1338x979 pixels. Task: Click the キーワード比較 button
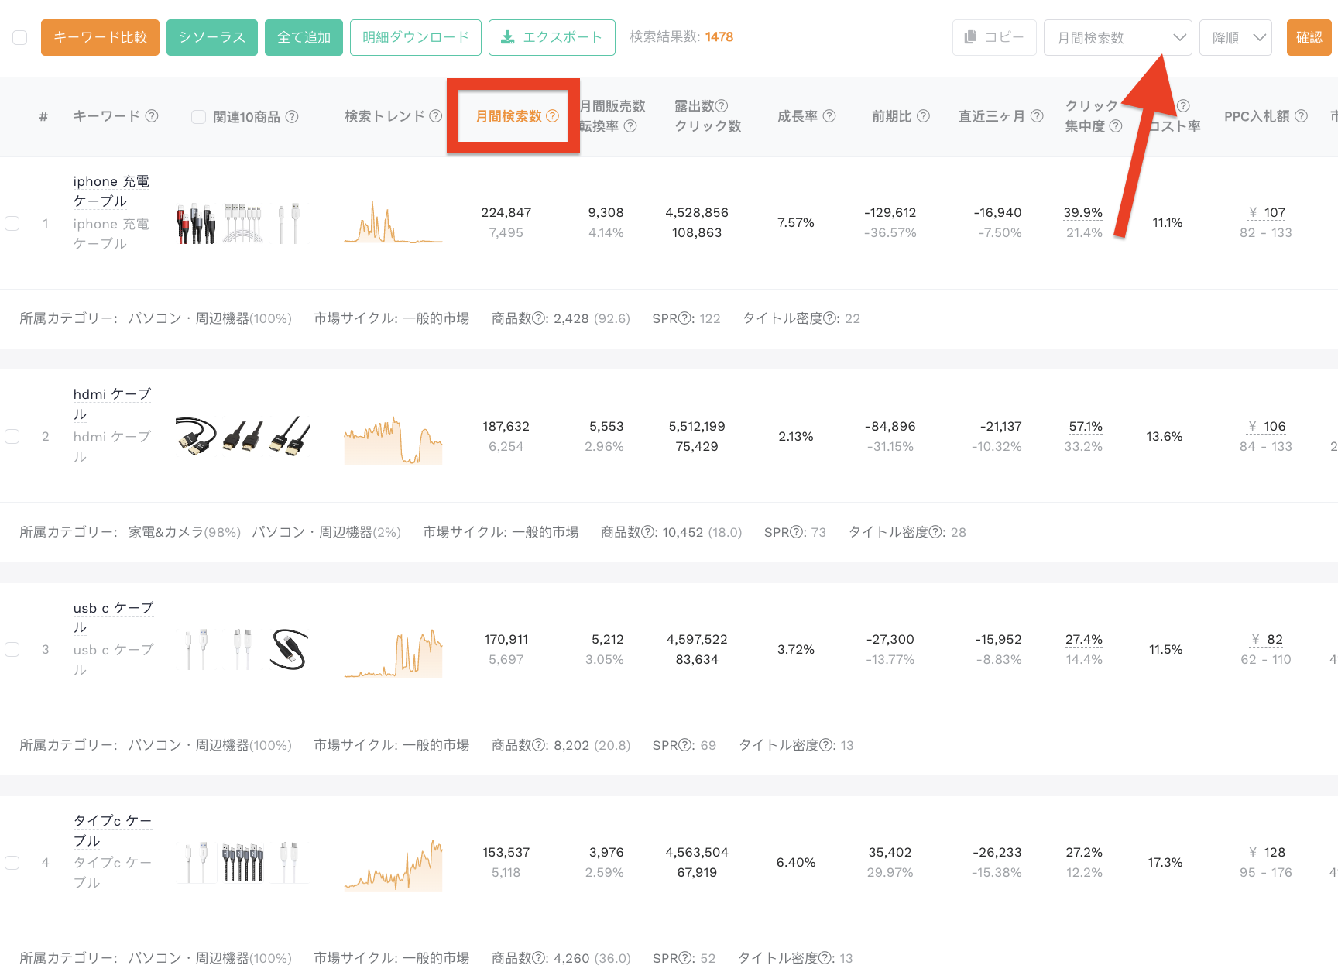tap(100, 37)
